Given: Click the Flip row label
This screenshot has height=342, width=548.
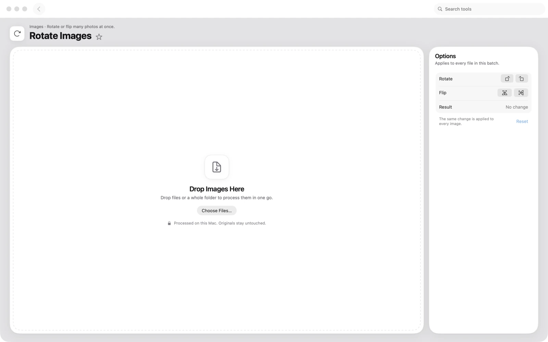Looking at the screenshot, I should 443,93.
